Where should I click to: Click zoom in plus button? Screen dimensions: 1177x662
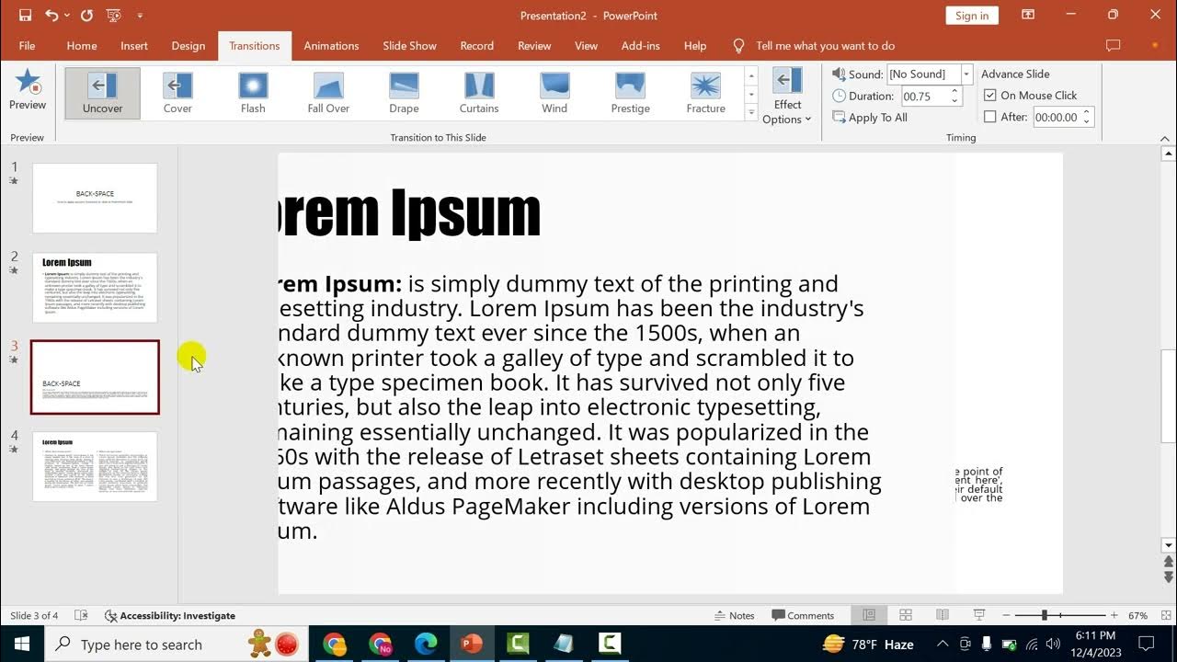1114,615
